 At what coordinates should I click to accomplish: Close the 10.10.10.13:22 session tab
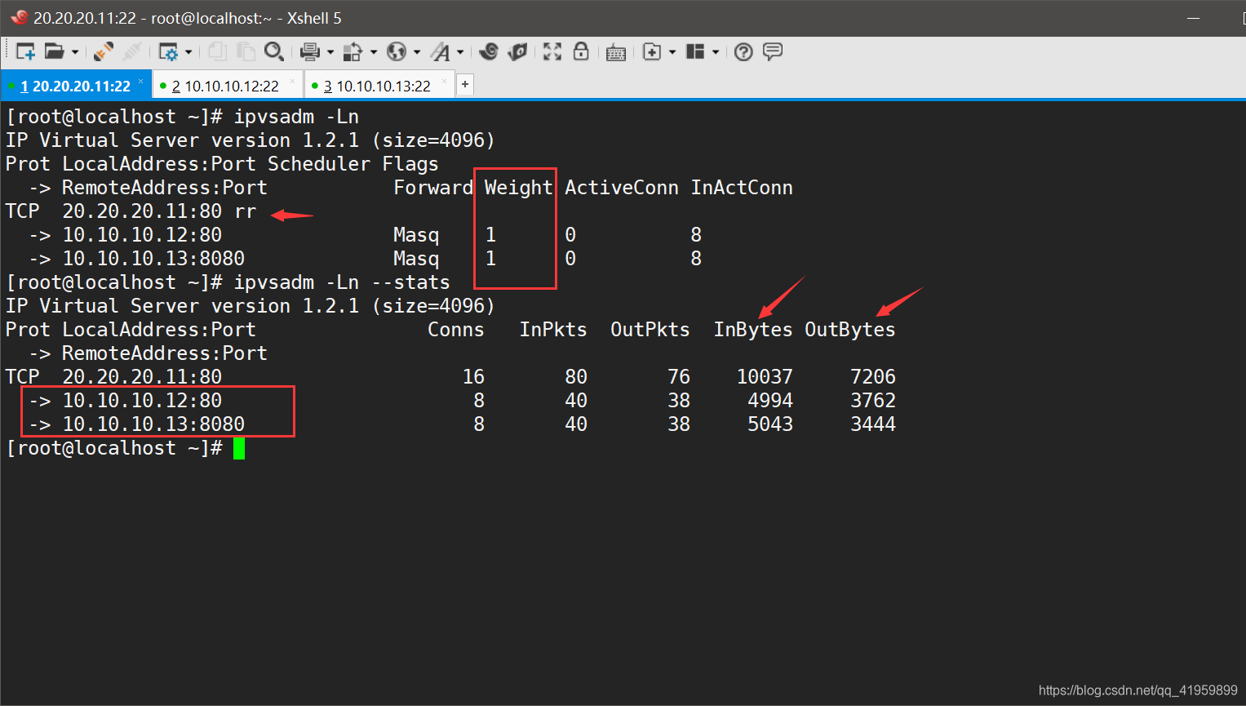pos(445,82)
